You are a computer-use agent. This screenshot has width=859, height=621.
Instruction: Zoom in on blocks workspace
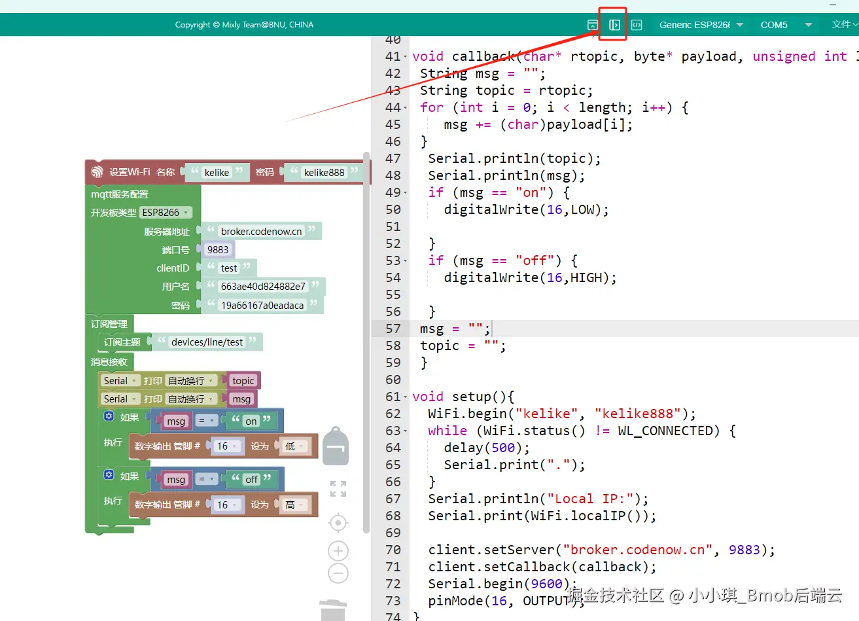(x=338, y=551)
